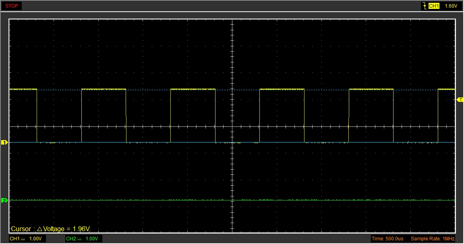Select the CH1 trigger source label

click(x=434, y=6)
